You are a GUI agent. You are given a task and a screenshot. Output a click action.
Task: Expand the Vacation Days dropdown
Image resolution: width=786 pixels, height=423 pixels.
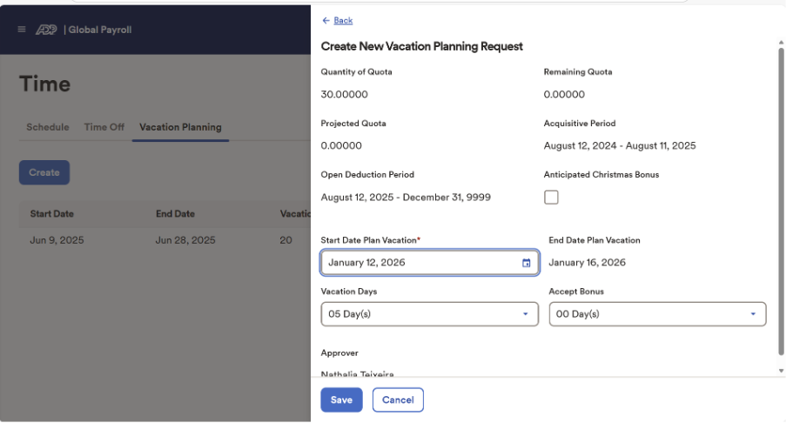pos(429,314)
